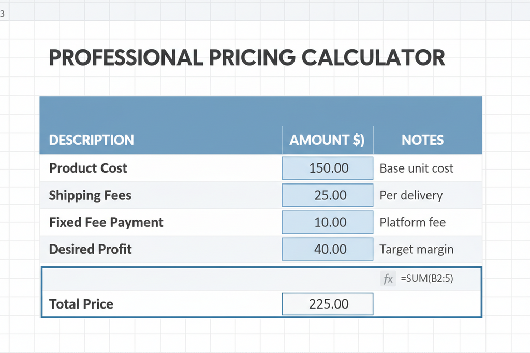Click the Total Price row label
530x353 pixels.
coord(81,303)
